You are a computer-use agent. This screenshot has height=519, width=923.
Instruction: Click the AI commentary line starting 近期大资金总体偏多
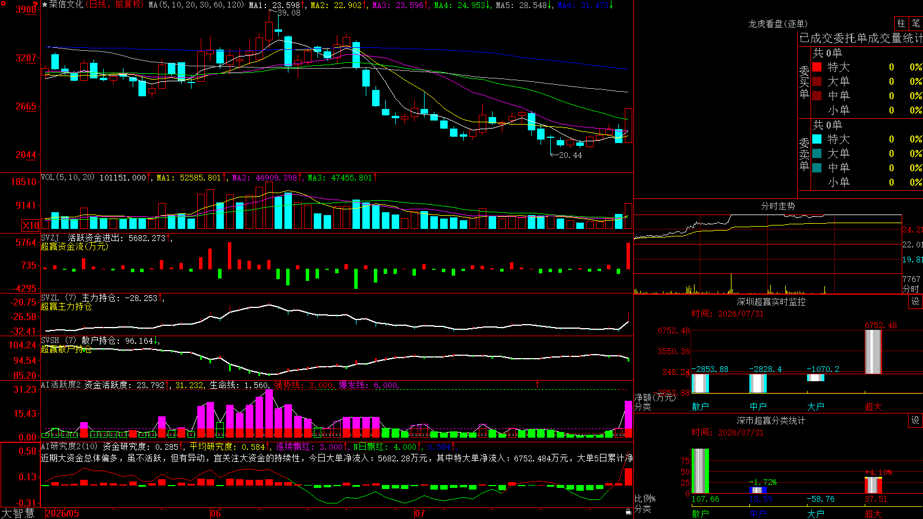pyautogui.click(x=337, y=458)
